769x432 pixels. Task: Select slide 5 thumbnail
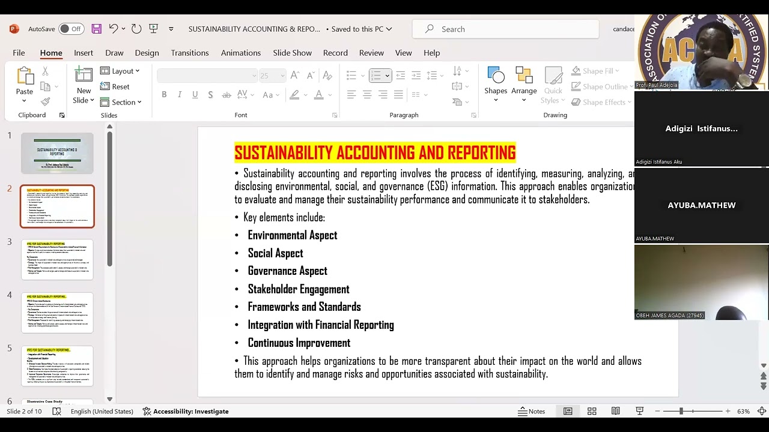pyautogui.click(x=57, y=366)
